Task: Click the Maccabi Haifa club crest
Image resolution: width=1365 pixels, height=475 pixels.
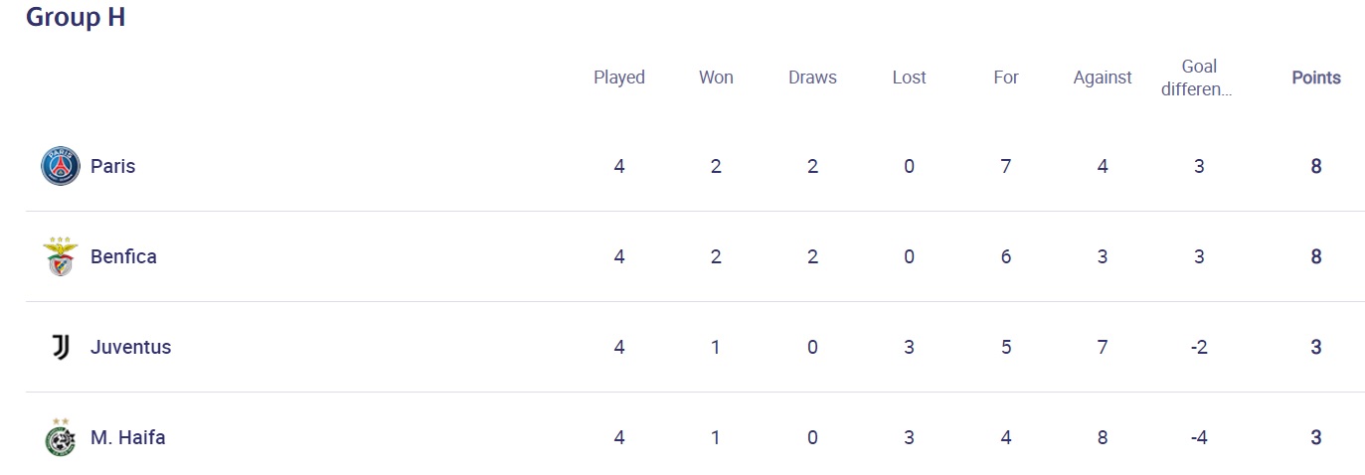Action: 61,437
